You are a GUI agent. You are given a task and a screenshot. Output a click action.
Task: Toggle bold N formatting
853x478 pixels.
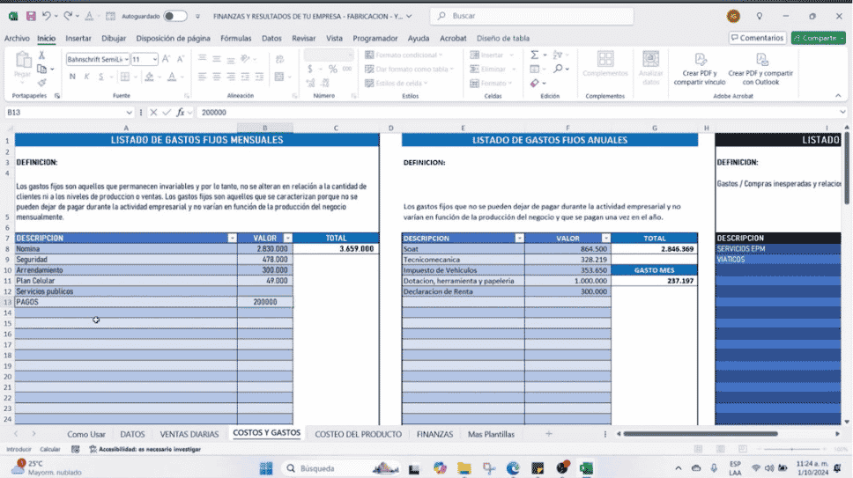[72, 77]
